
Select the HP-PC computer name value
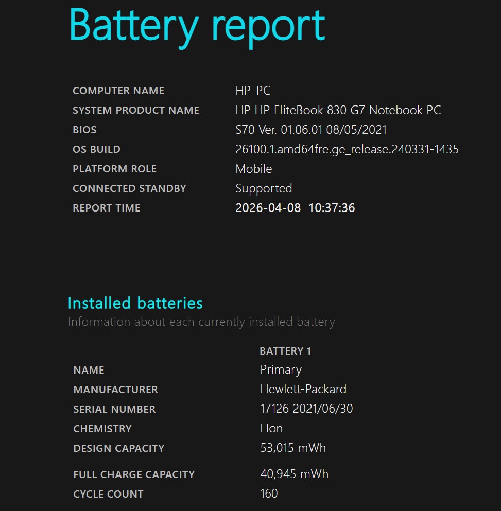pyautogui.click(x=253, y=91)
